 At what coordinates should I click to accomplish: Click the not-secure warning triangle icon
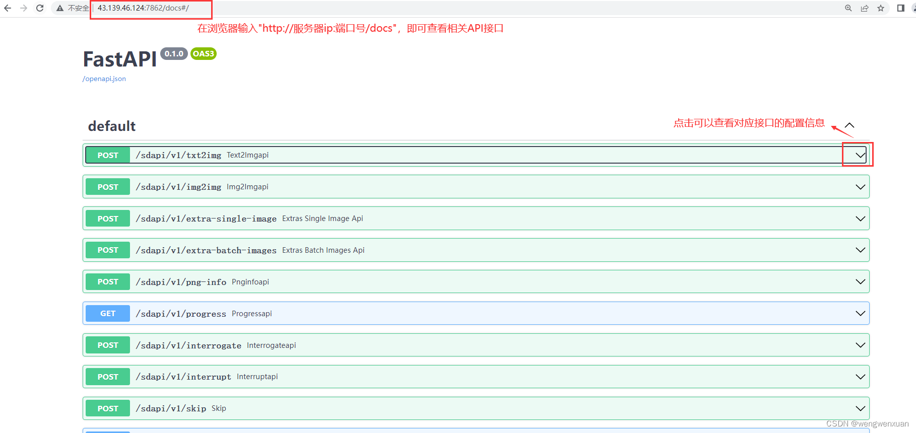60,8
